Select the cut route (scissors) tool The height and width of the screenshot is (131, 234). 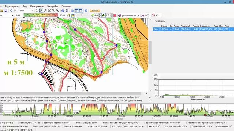pyautogui.click(x=49, y=11)
